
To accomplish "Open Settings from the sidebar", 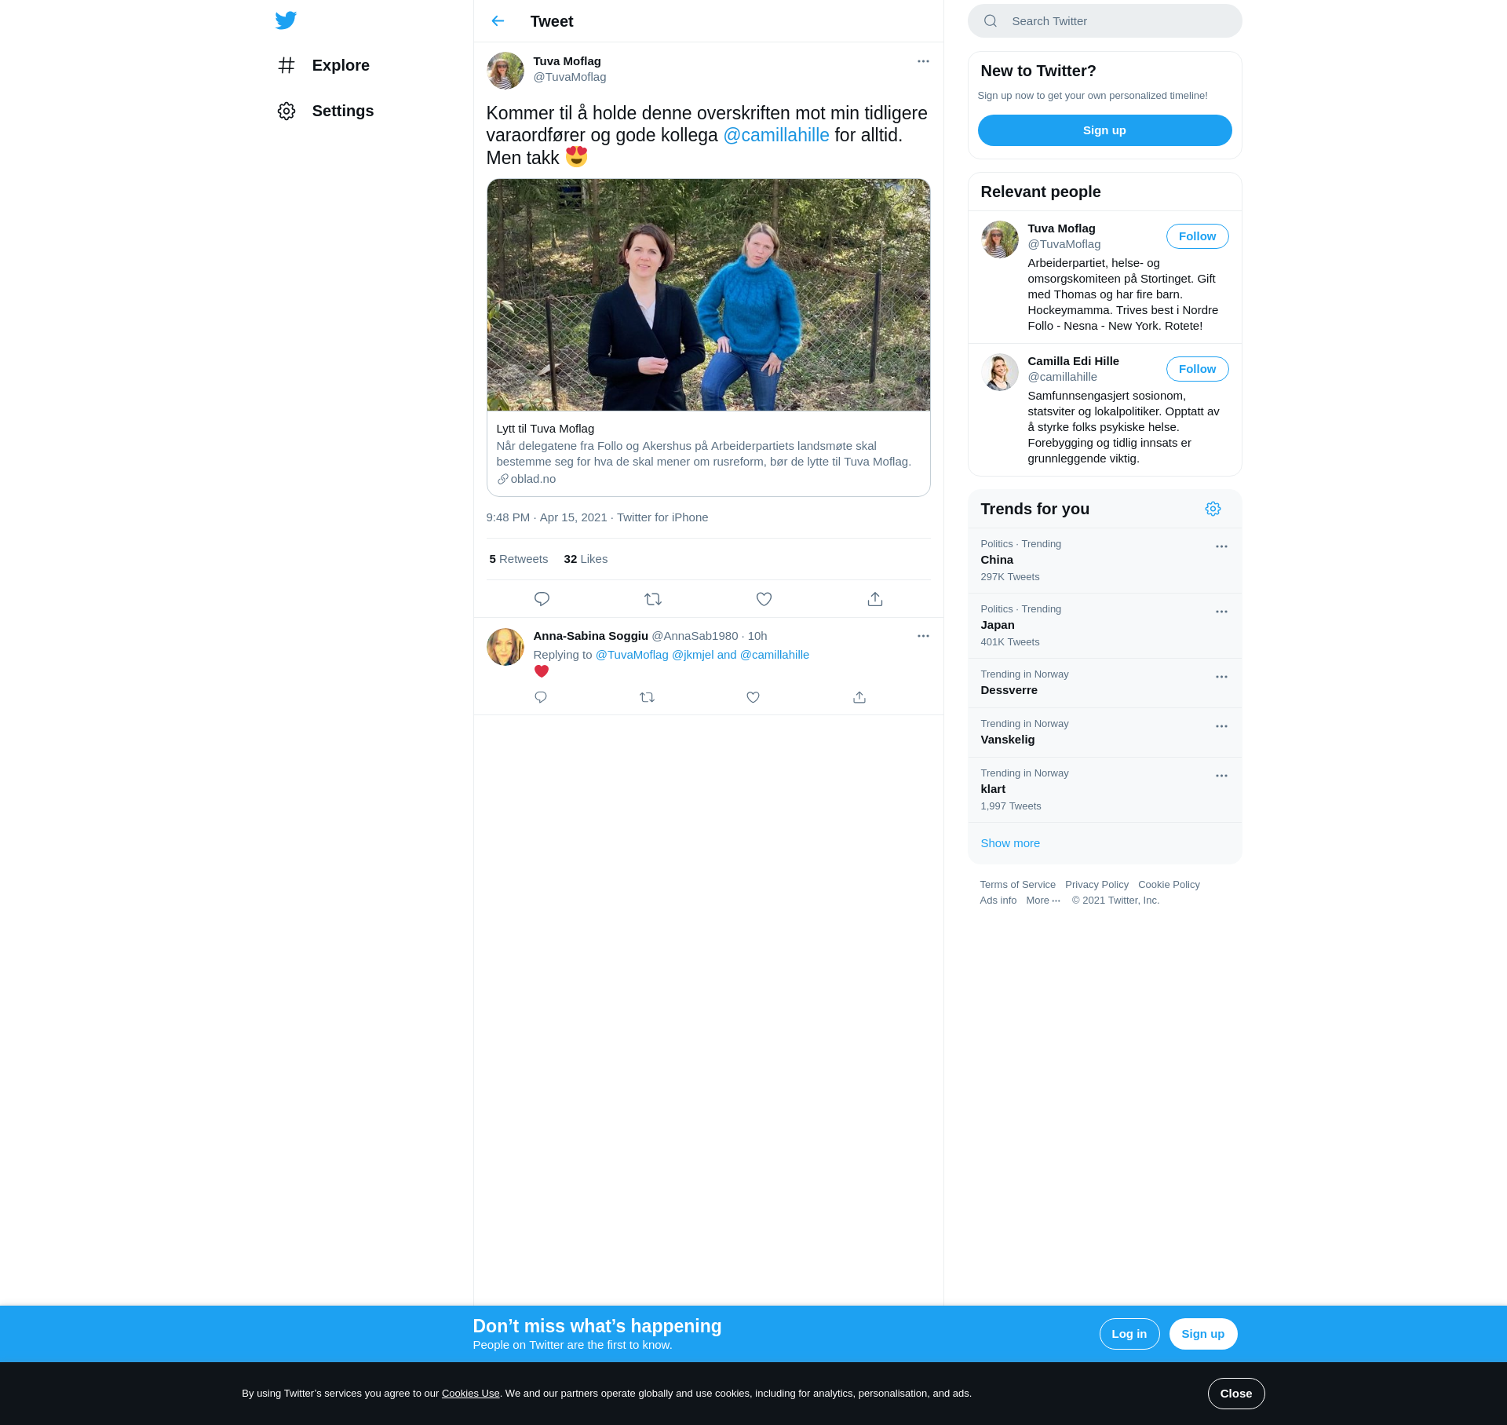I will [326, 111].
